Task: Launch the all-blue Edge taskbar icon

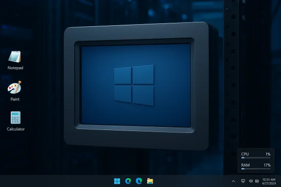Action: [x=139, y=181]
